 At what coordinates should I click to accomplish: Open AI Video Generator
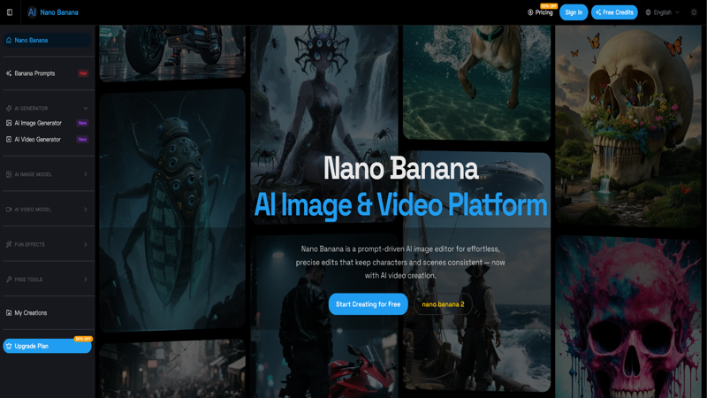click(48, 140)
